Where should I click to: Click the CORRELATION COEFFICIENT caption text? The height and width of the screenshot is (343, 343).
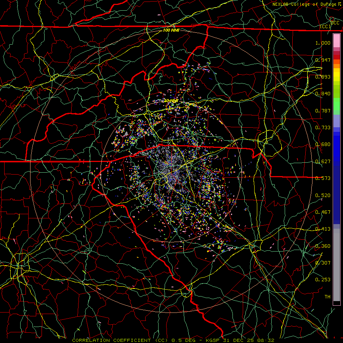[111, 340]
